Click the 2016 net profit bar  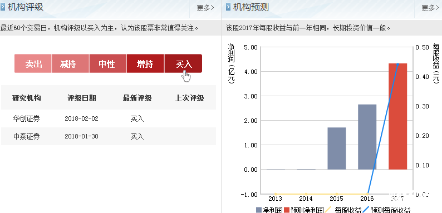pyautogui.click(x=367, y=137)
